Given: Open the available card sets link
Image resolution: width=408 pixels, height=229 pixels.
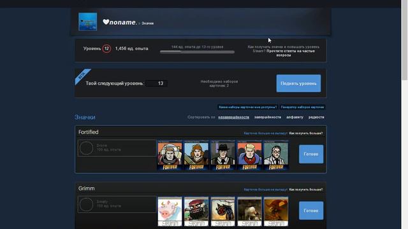Looking at the screenshot, I should [248, 107].
